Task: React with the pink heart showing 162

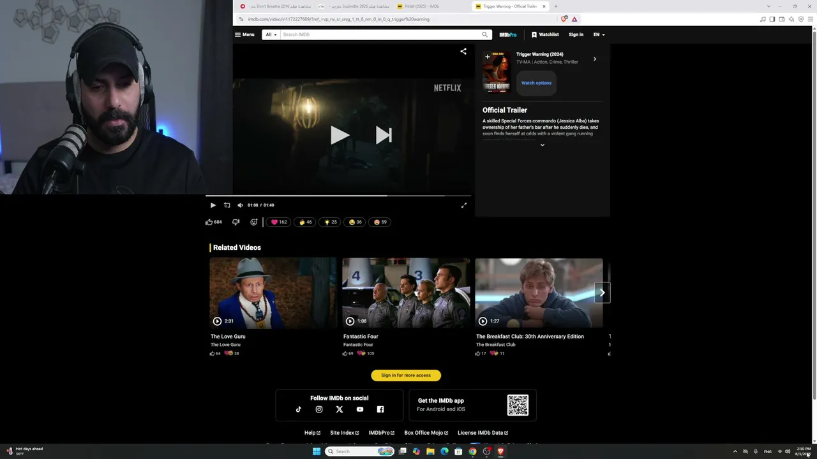Action: (x=279, y=222)
